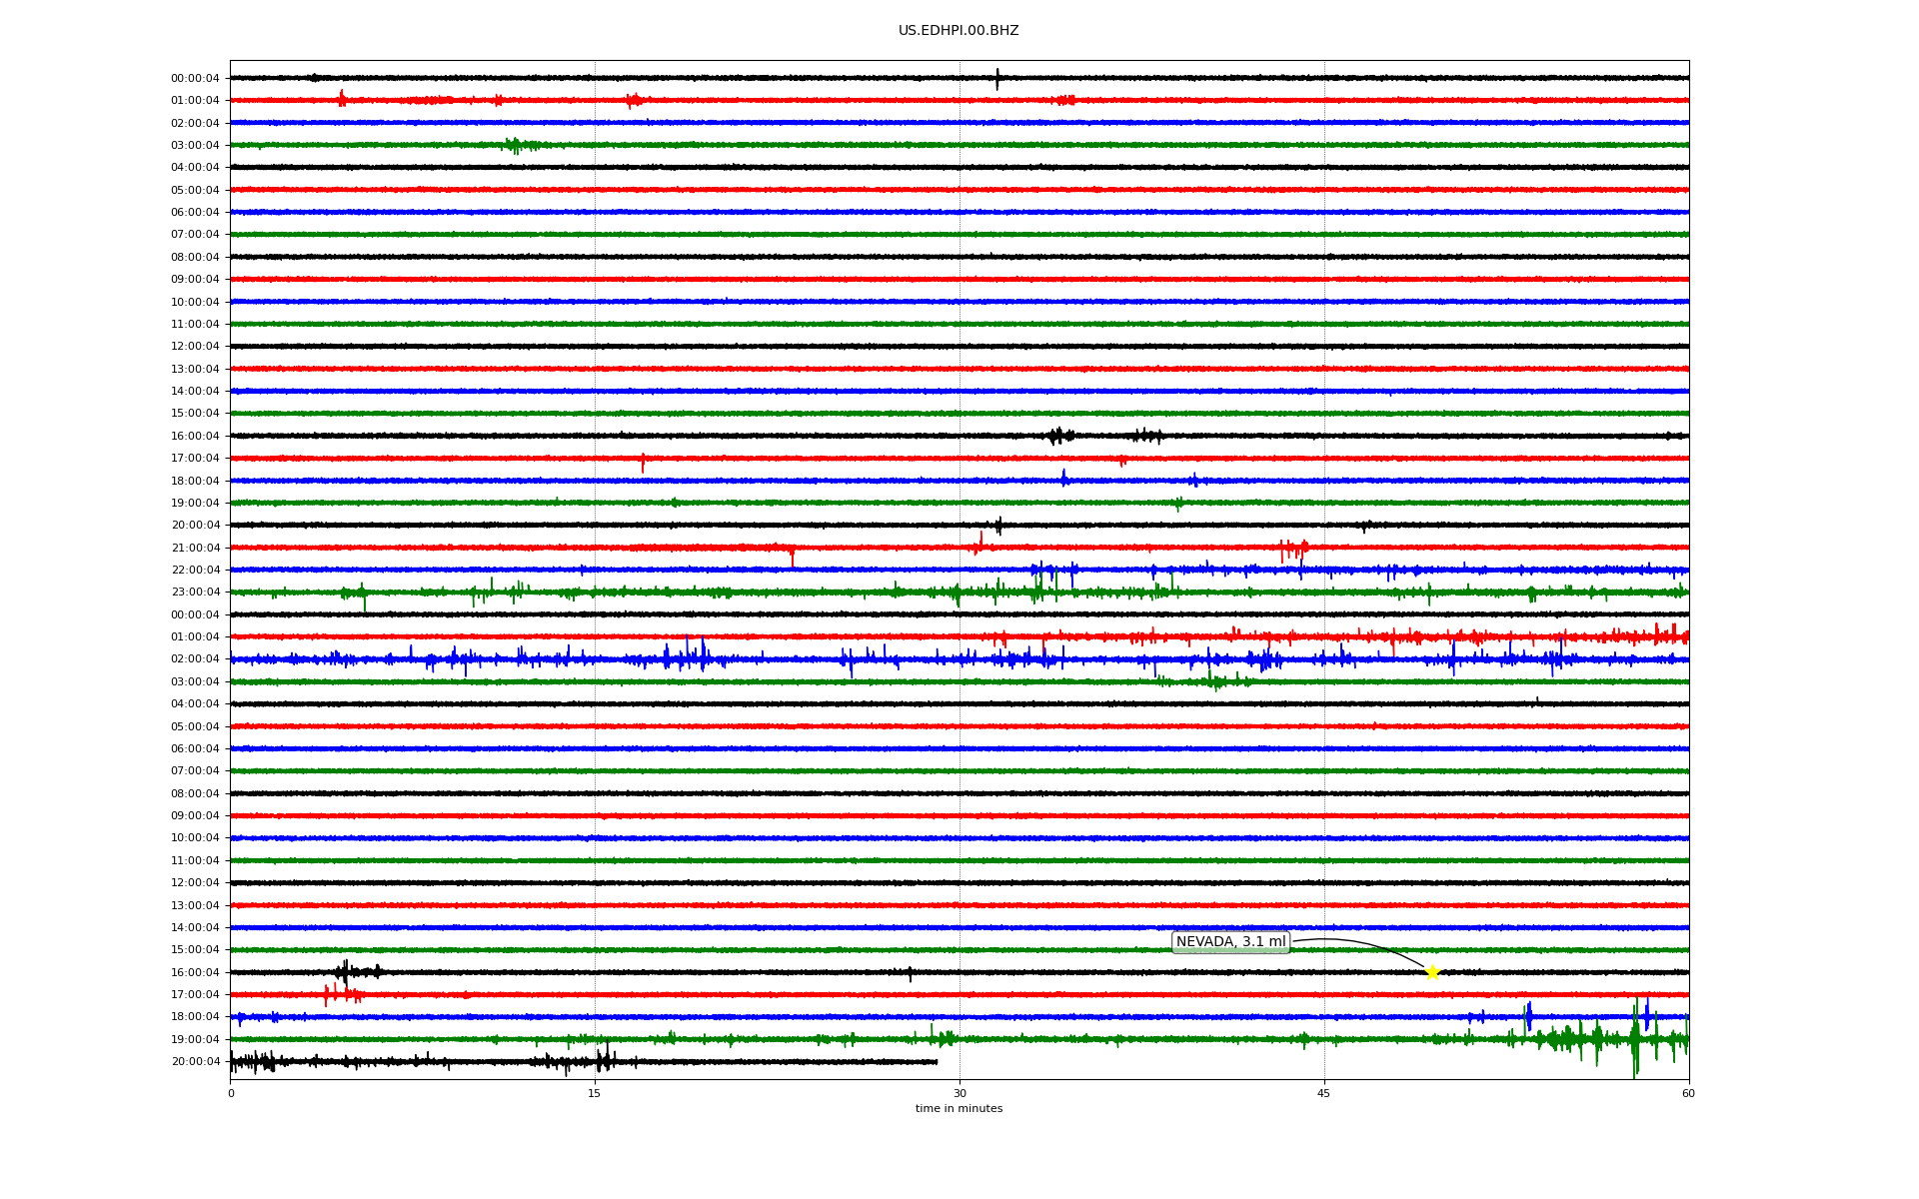Click the 60 minute x-axis tick label
The height and width of the screenshot is (1199, 1919).
1688,1093
